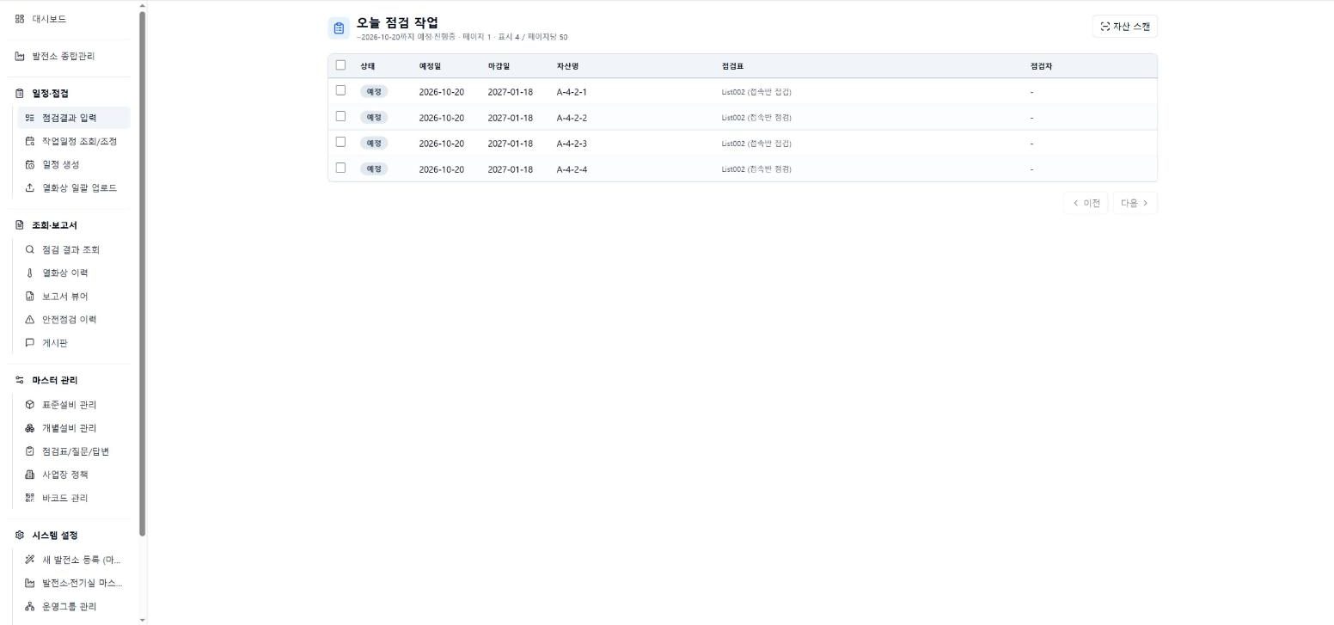Click the thermometer icon for 열화상 이력

click(x=30, y=273)
